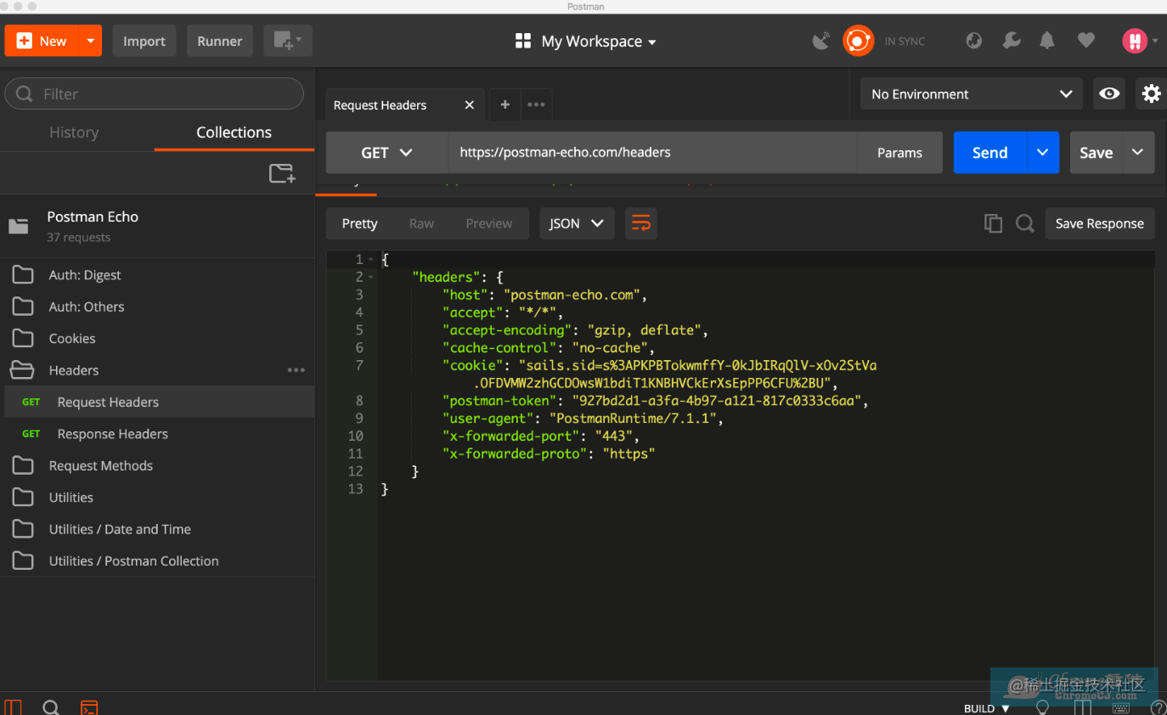1167x715 pixels.
Task: Open the No Environment dropdown
Action: pos(971,94)
